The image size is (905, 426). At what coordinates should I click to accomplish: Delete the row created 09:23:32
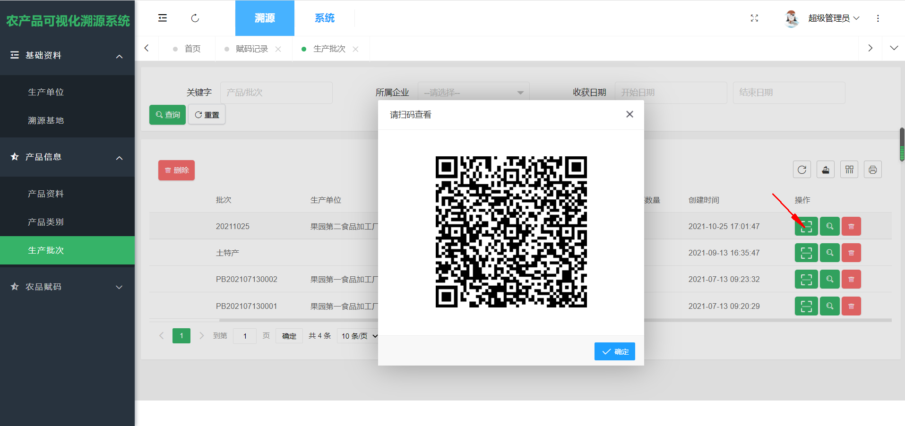pyautogui.click(x=851, y=279)
